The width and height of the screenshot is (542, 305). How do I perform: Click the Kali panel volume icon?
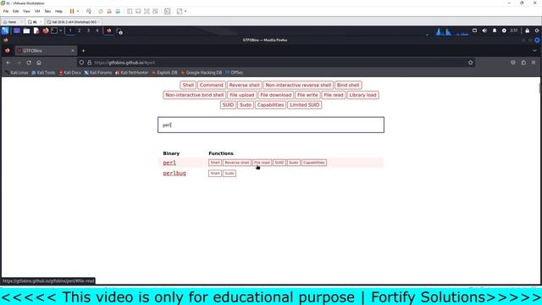pyautogui.click(x=484, y=30)
